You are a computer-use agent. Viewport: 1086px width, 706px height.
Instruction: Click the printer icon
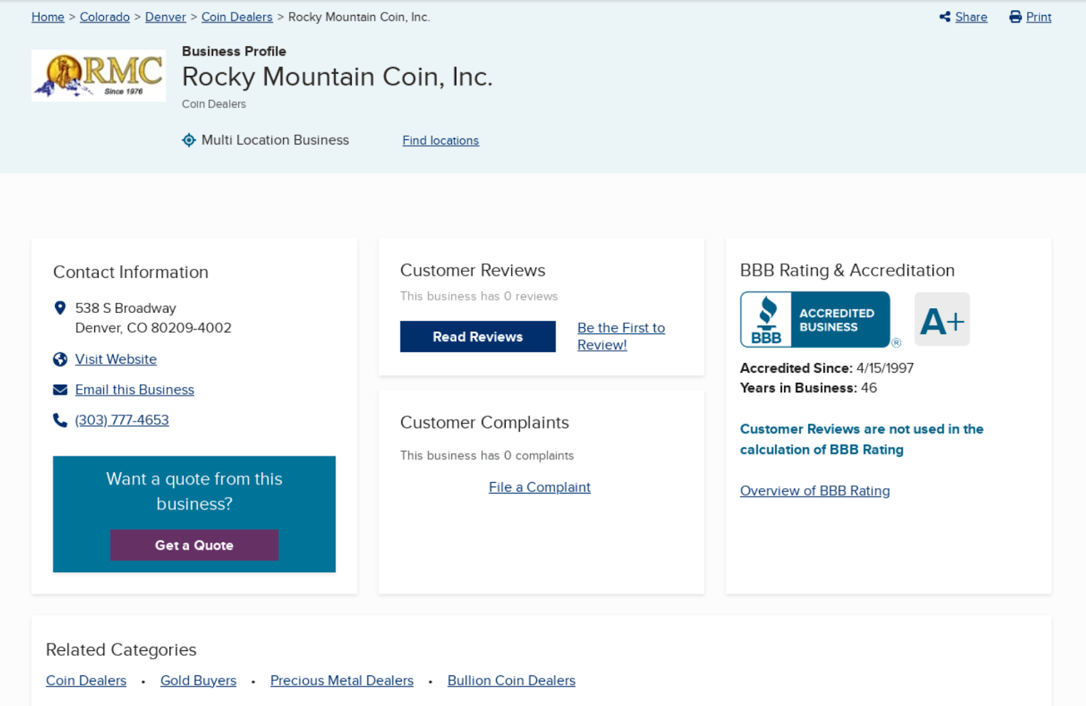pyautogui.click(x=1015, y=17)
